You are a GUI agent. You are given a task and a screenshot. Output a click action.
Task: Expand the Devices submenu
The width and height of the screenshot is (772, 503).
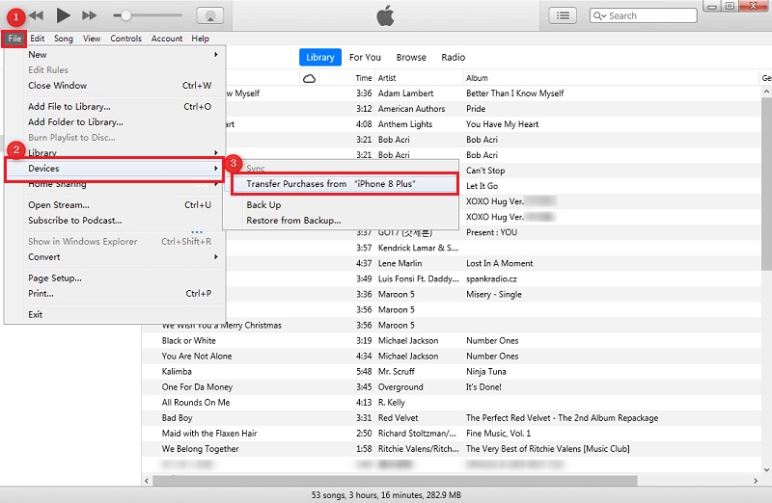[x=115, y=169]
